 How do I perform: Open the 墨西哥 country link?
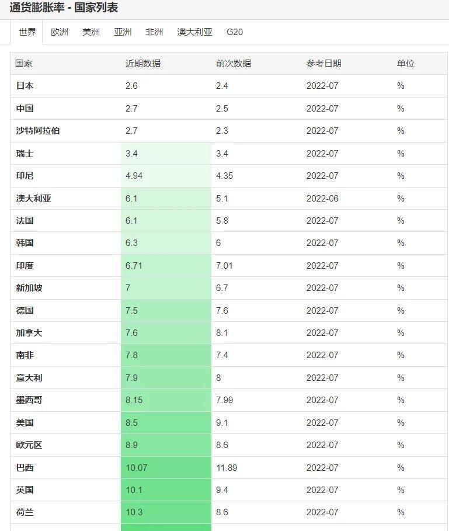pyautogui.click(x=29, y=400)
